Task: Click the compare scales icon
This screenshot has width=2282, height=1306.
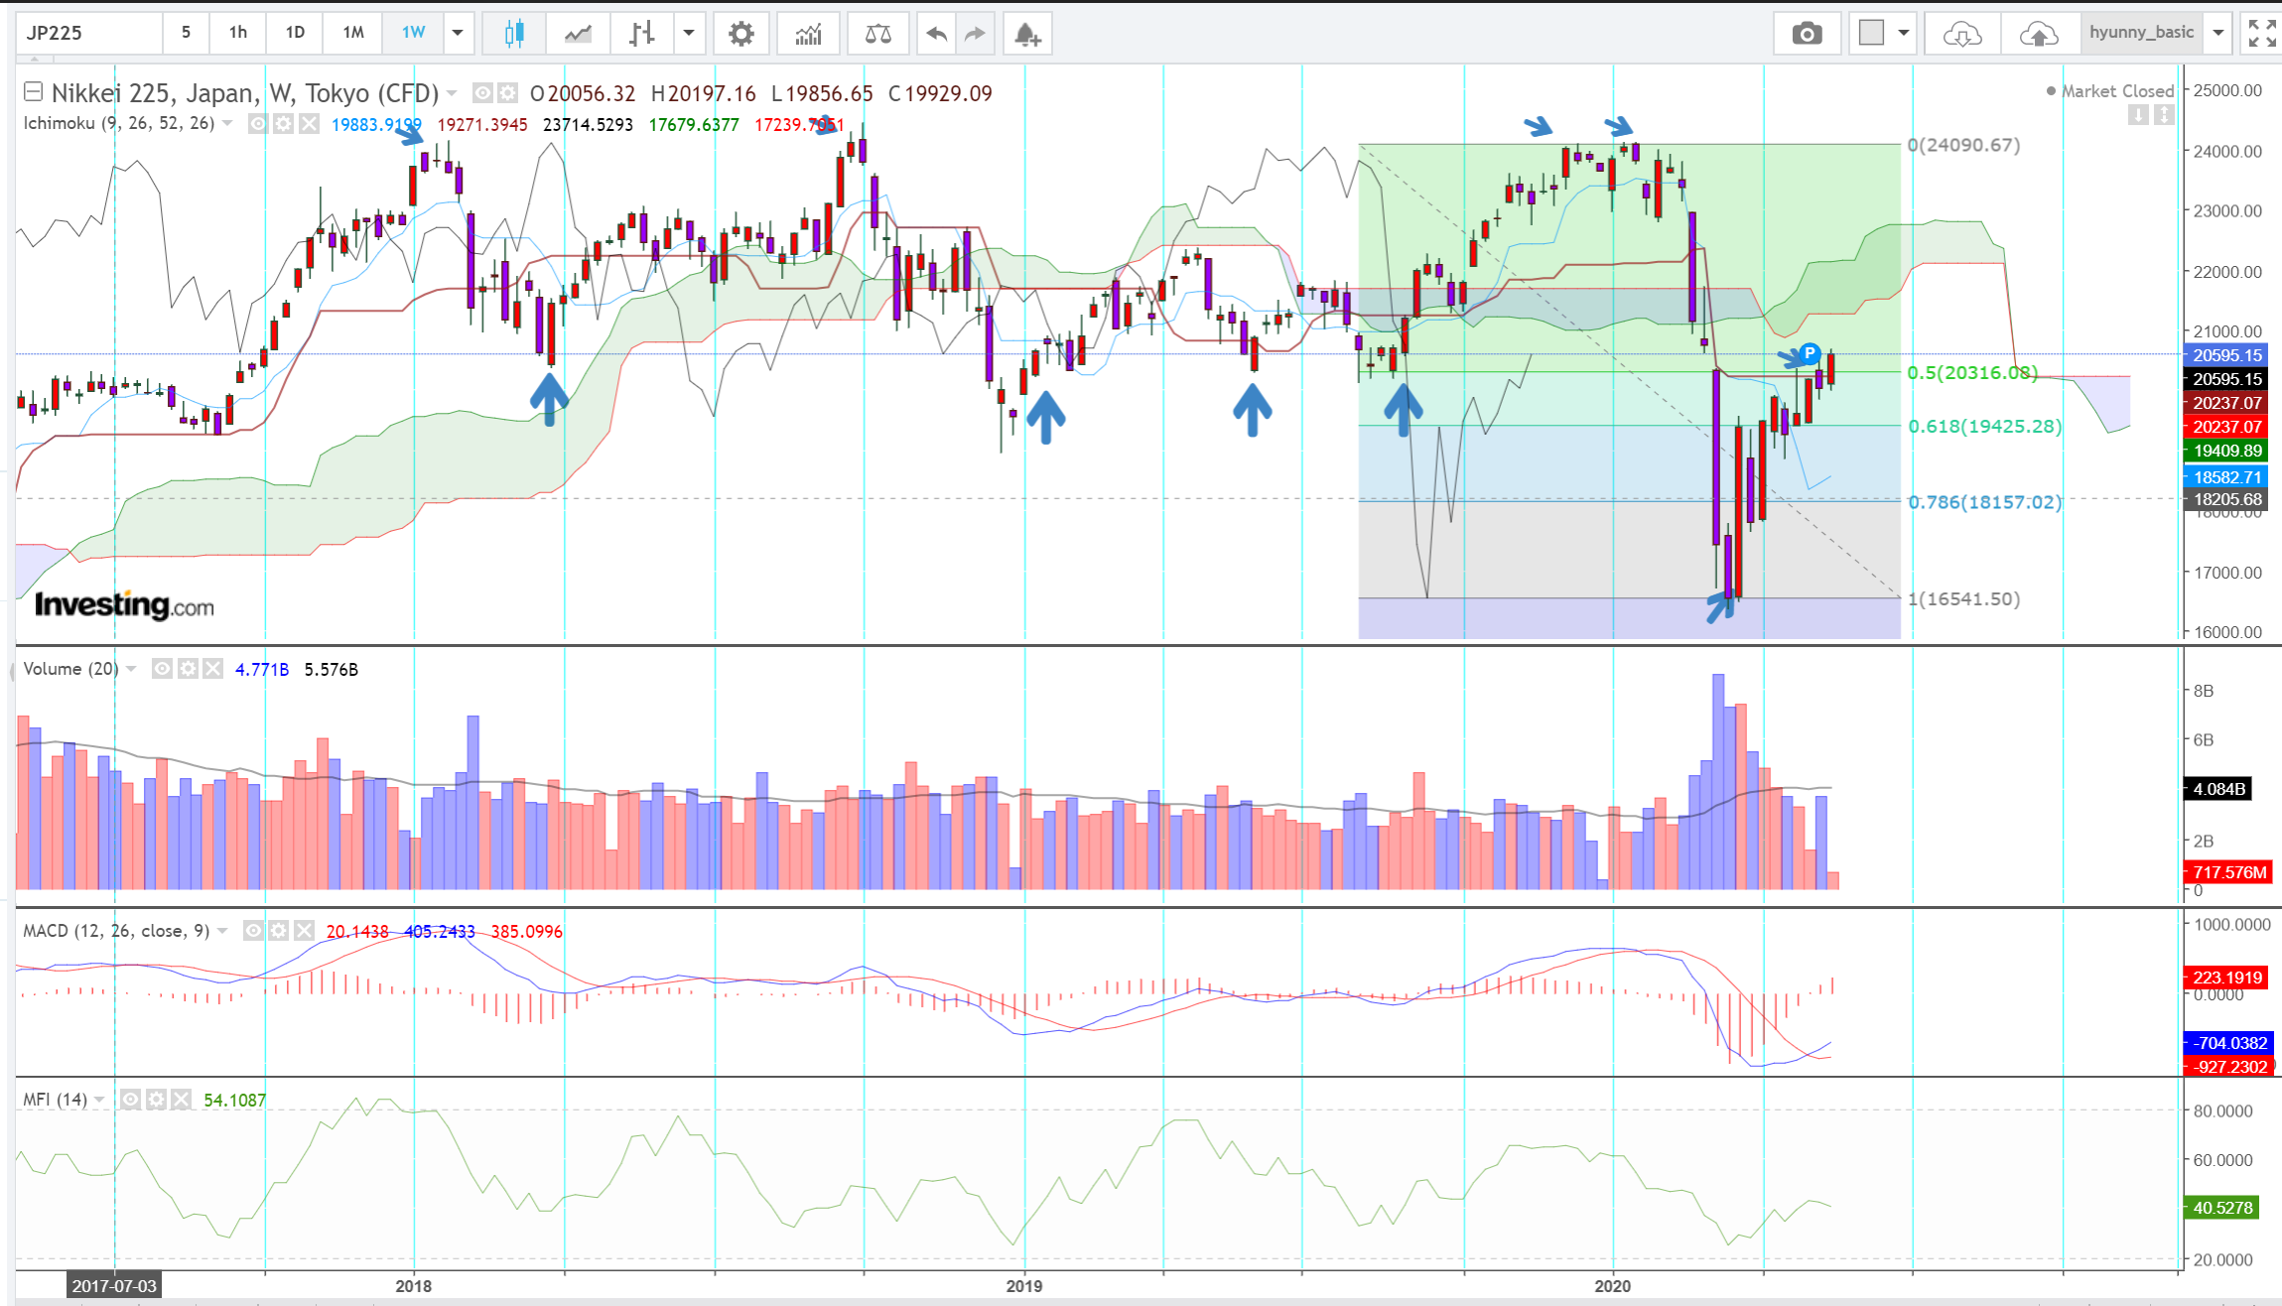Action: click(x=877, y=34)
